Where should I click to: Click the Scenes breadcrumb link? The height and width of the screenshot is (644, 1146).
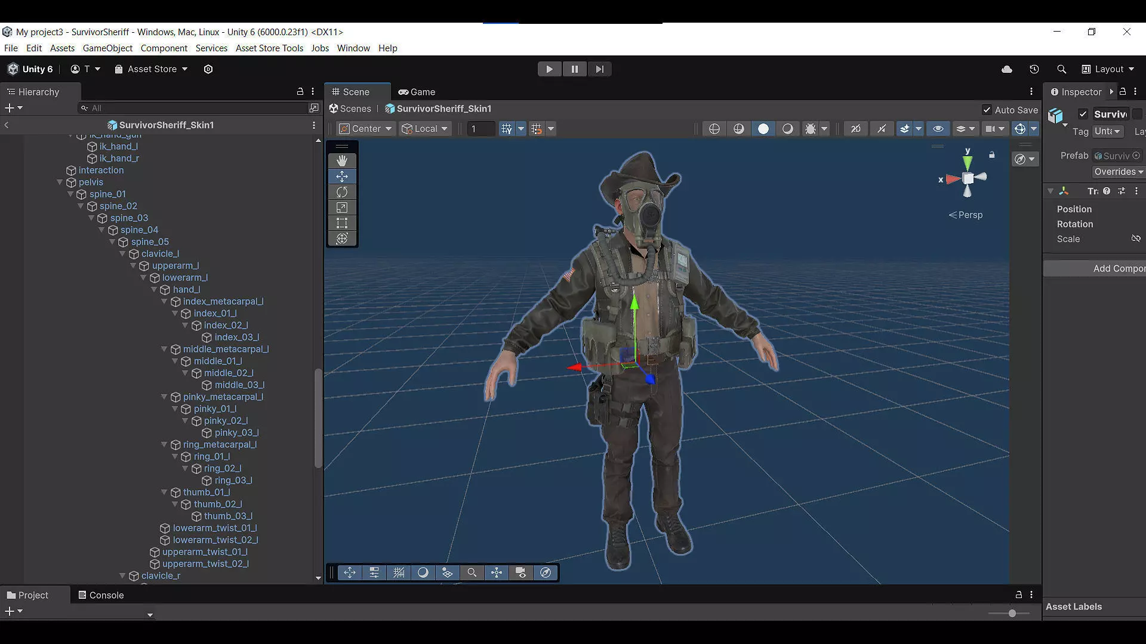coord(350,109)
